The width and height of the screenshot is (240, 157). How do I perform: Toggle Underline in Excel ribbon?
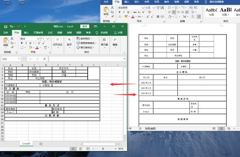click(30, 43)
